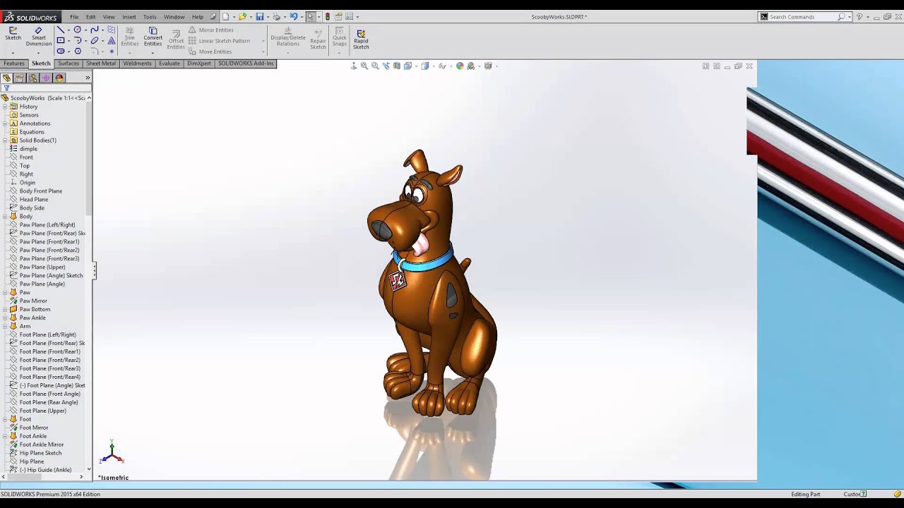Open the File menu
The height and width of the screenshot is (508, 904).
[74, 17]
